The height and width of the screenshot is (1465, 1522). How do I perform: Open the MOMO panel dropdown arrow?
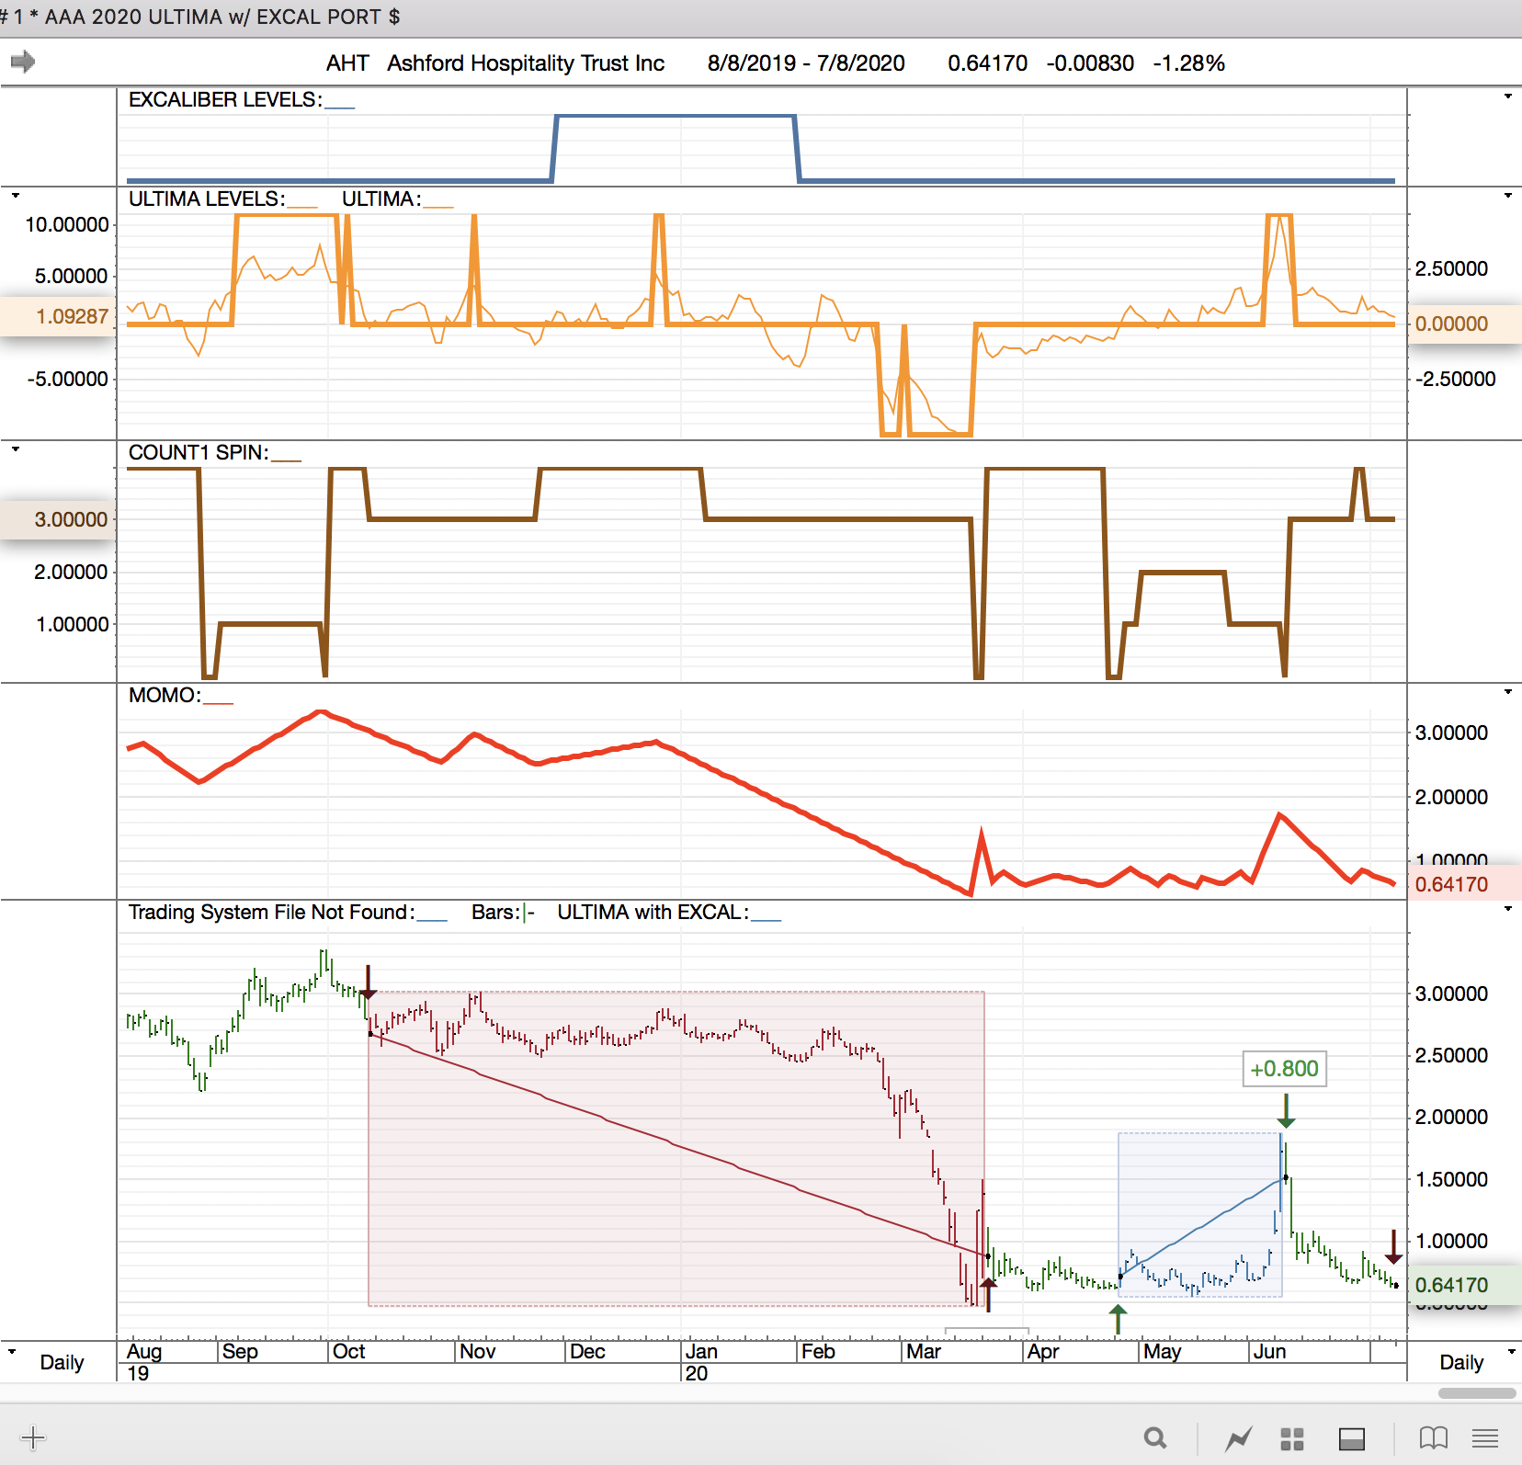[x=1508, y=692]
